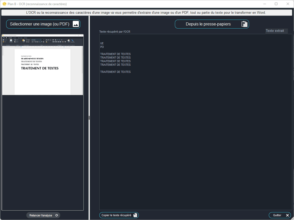Click the loaded document preview thumbnail
This screenshot has height=220, width=294.
tap(42, 64)
